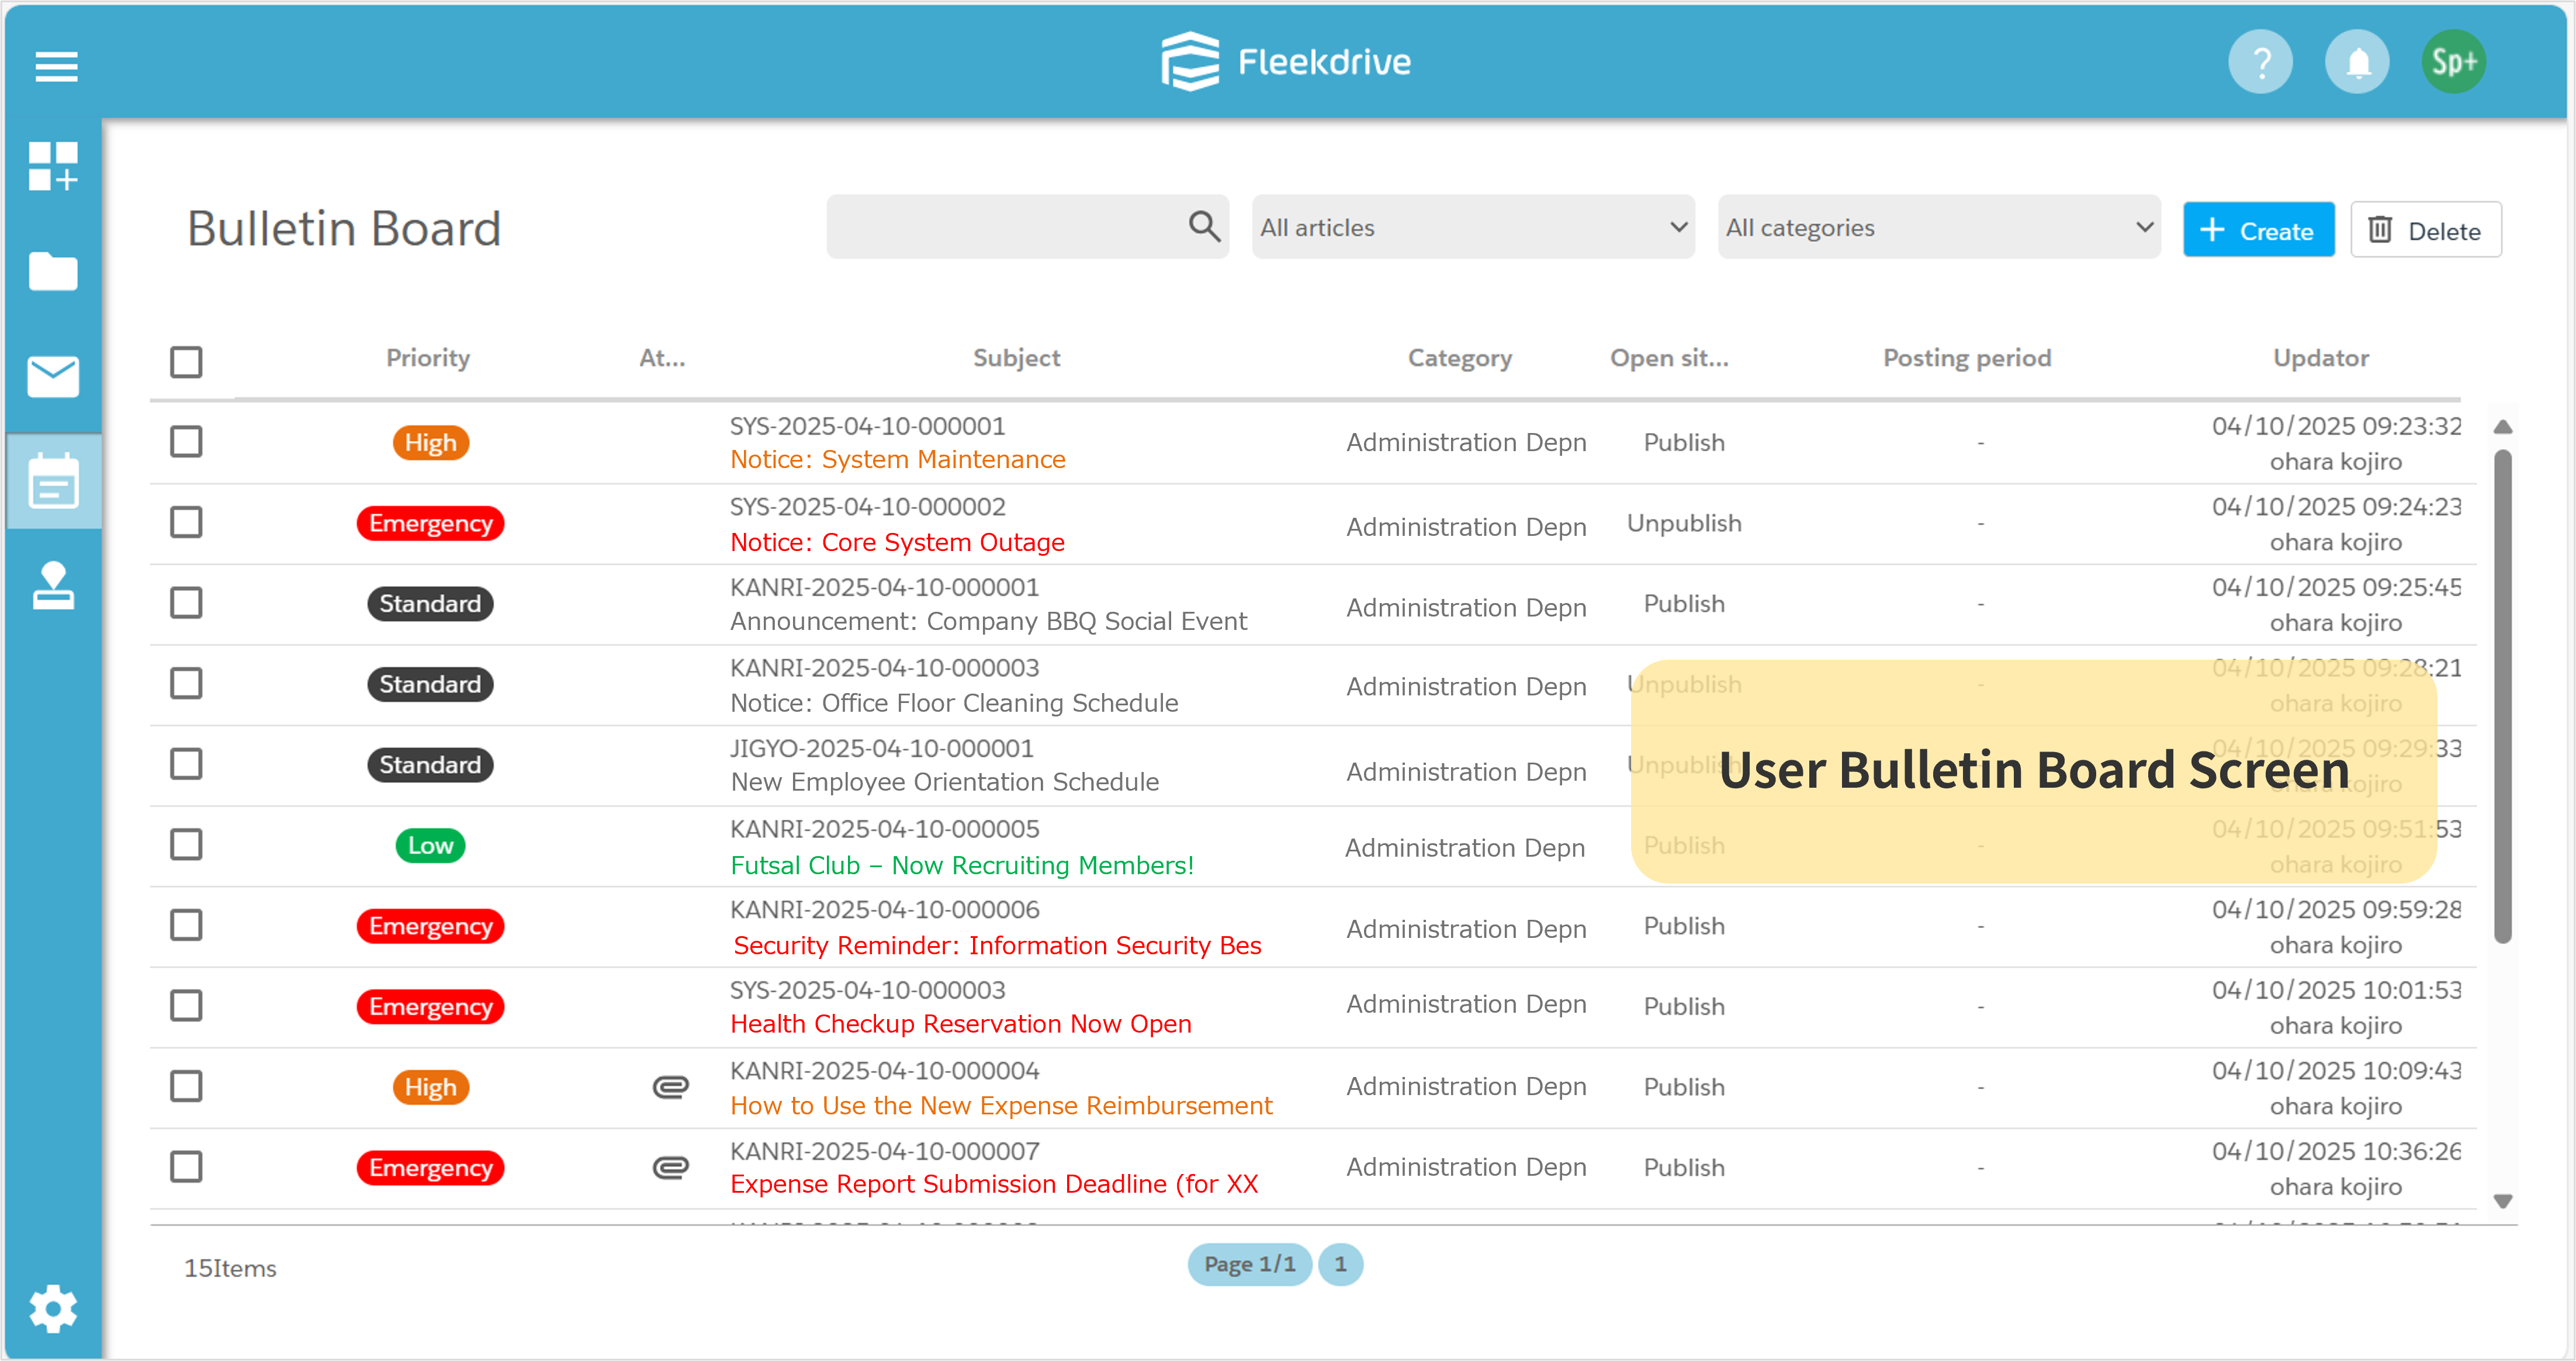Sort by the Posting period column header

pos(1967,358)
